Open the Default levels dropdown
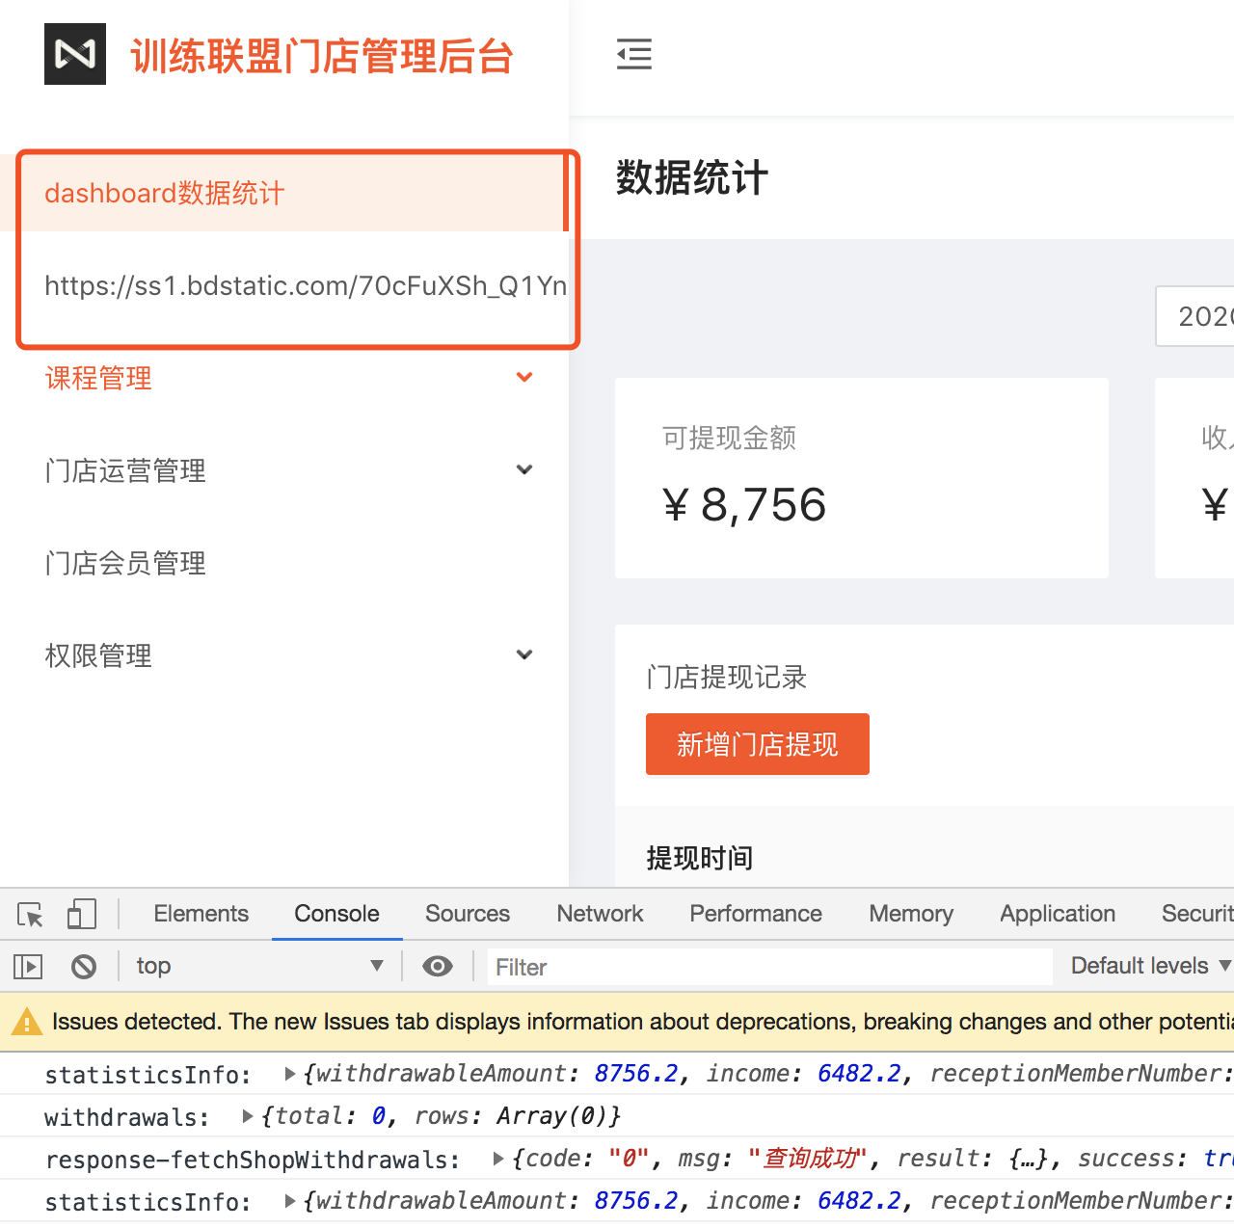Screen dimensions: 1234x1228 [1151, 966]
